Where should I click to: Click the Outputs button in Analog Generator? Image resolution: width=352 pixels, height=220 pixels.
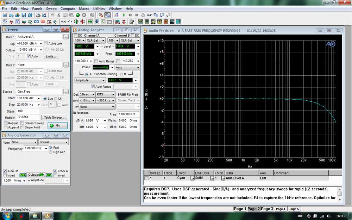tap(36, 175)
